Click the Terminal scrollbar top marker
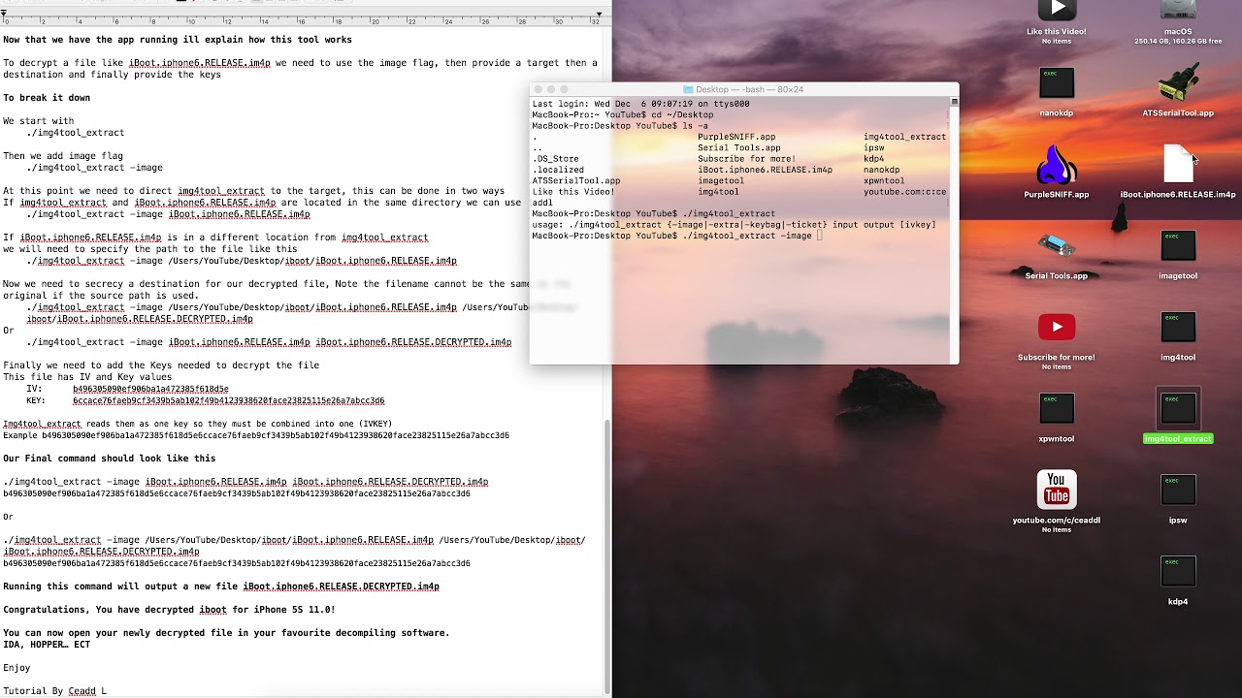The image size is (1242, 698). (954, 101)
